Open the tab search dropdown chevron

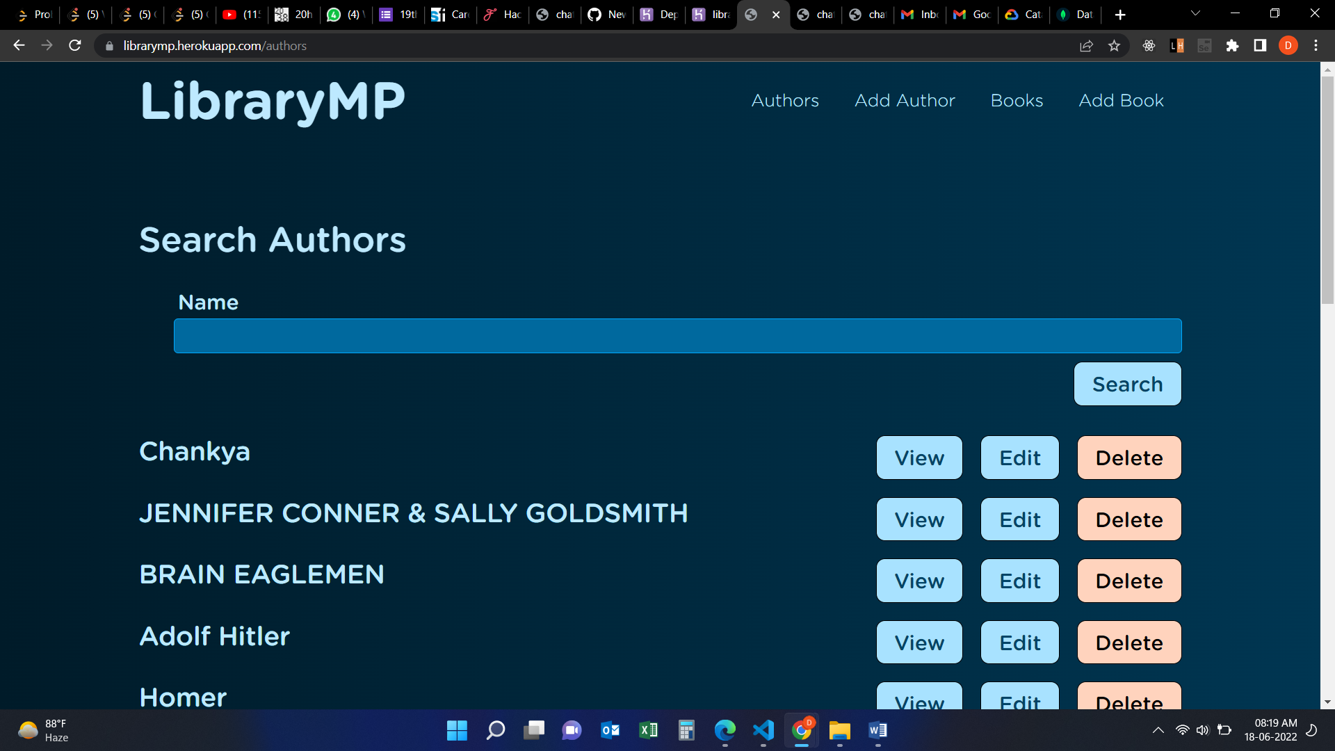pyautogui.click(x=1195, y=14)
